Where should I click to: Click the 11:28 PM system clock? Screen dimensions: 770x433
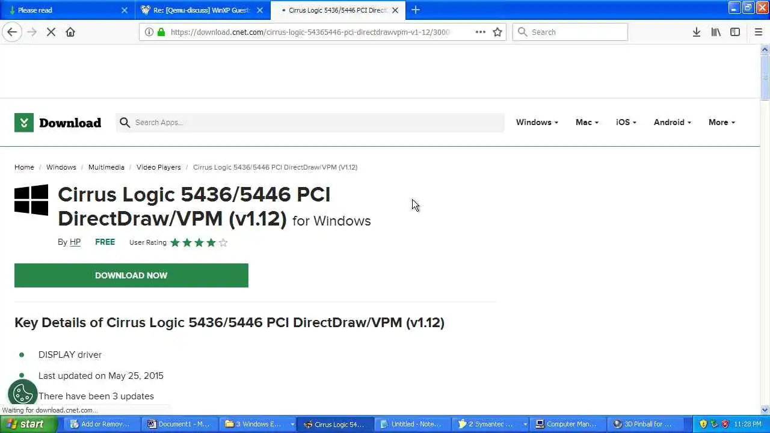pos(748,424)
